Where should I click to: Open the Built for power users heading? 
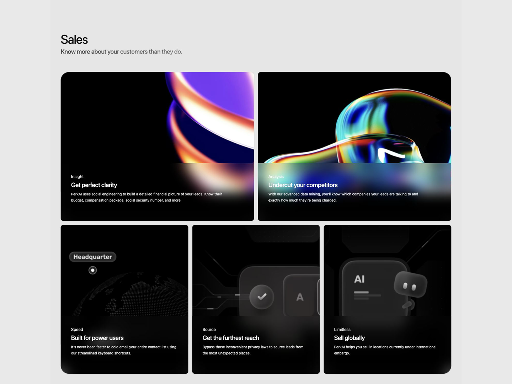pos(97,338)
